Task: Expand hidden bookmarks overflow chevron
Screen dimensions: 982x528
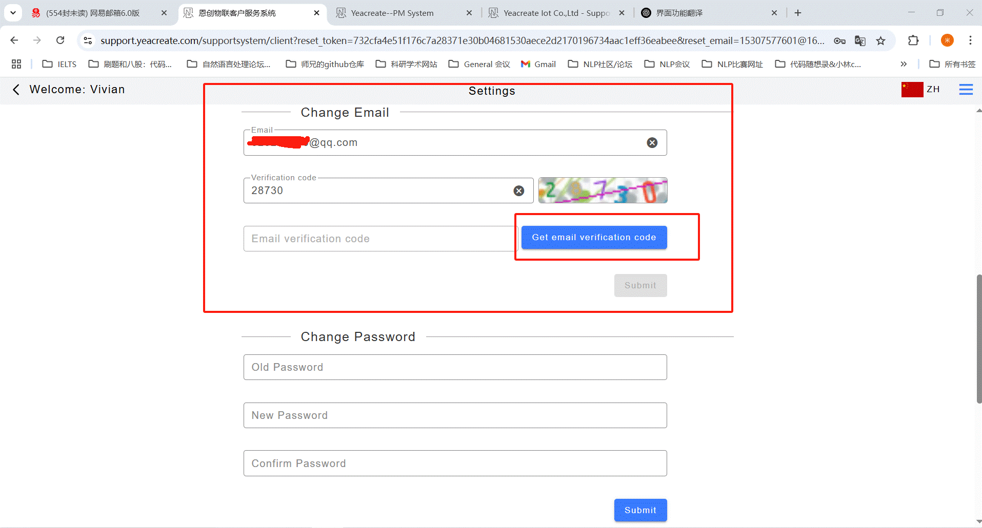Action: point(904,64)
